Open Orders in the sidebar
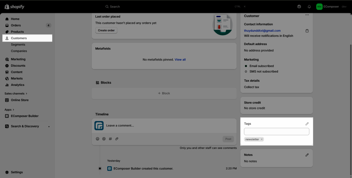The image size is (352, 178). 16,25
